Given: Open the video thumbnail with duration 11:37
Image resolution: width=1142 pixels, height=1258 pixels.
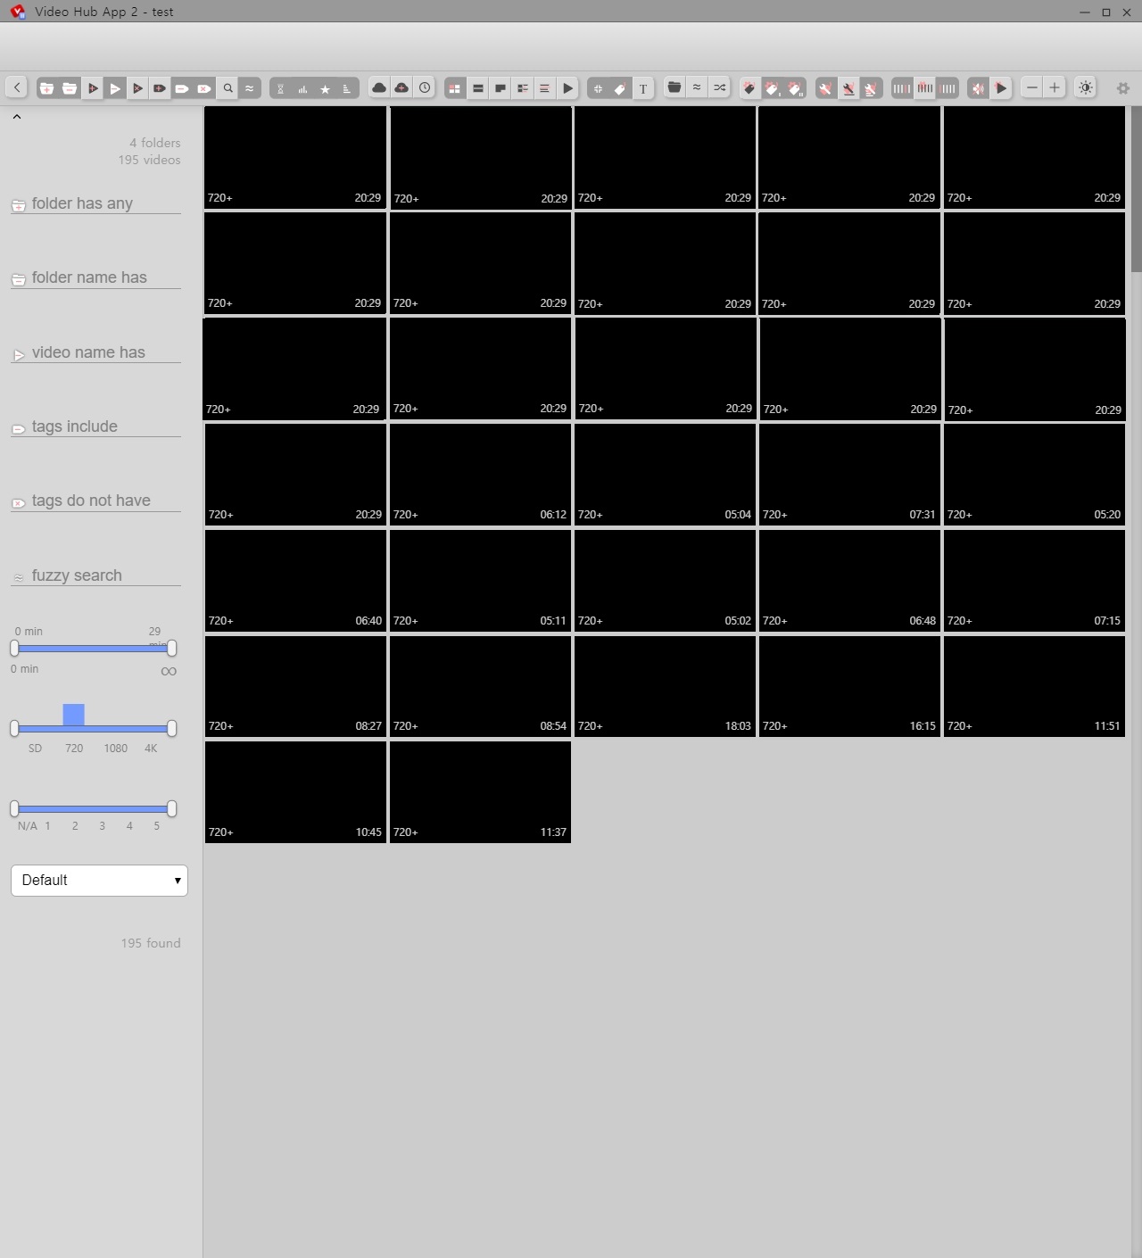Looking at the screenshot, I should [480, 792].
